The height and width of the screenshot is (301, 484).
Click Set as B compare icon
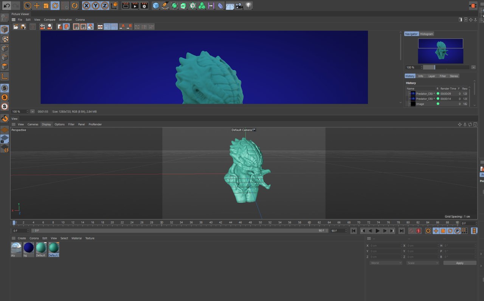click(x=129, y=26)
